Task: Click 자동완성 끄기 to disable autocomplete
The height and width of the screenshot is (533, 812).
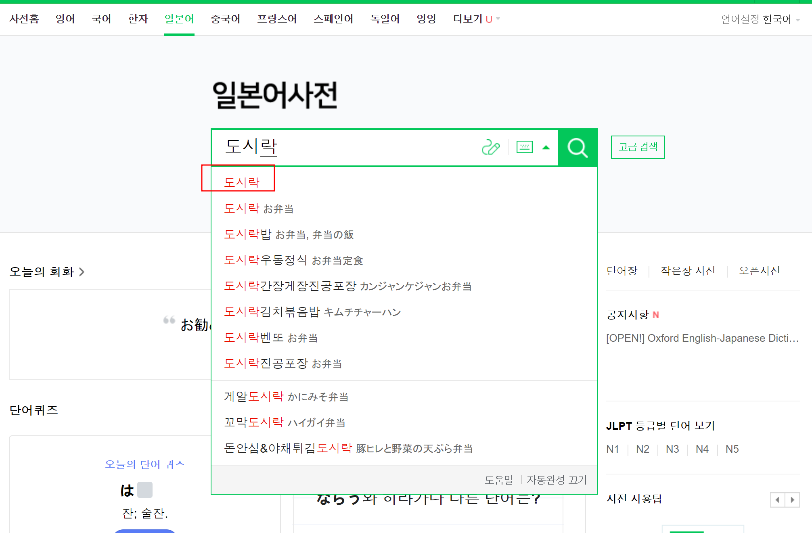Action: tap(557, 480)
